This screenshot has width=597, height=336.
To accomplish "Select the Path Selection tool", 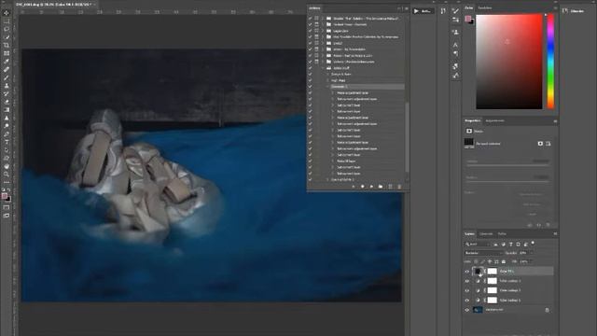I will coord(7,150).
